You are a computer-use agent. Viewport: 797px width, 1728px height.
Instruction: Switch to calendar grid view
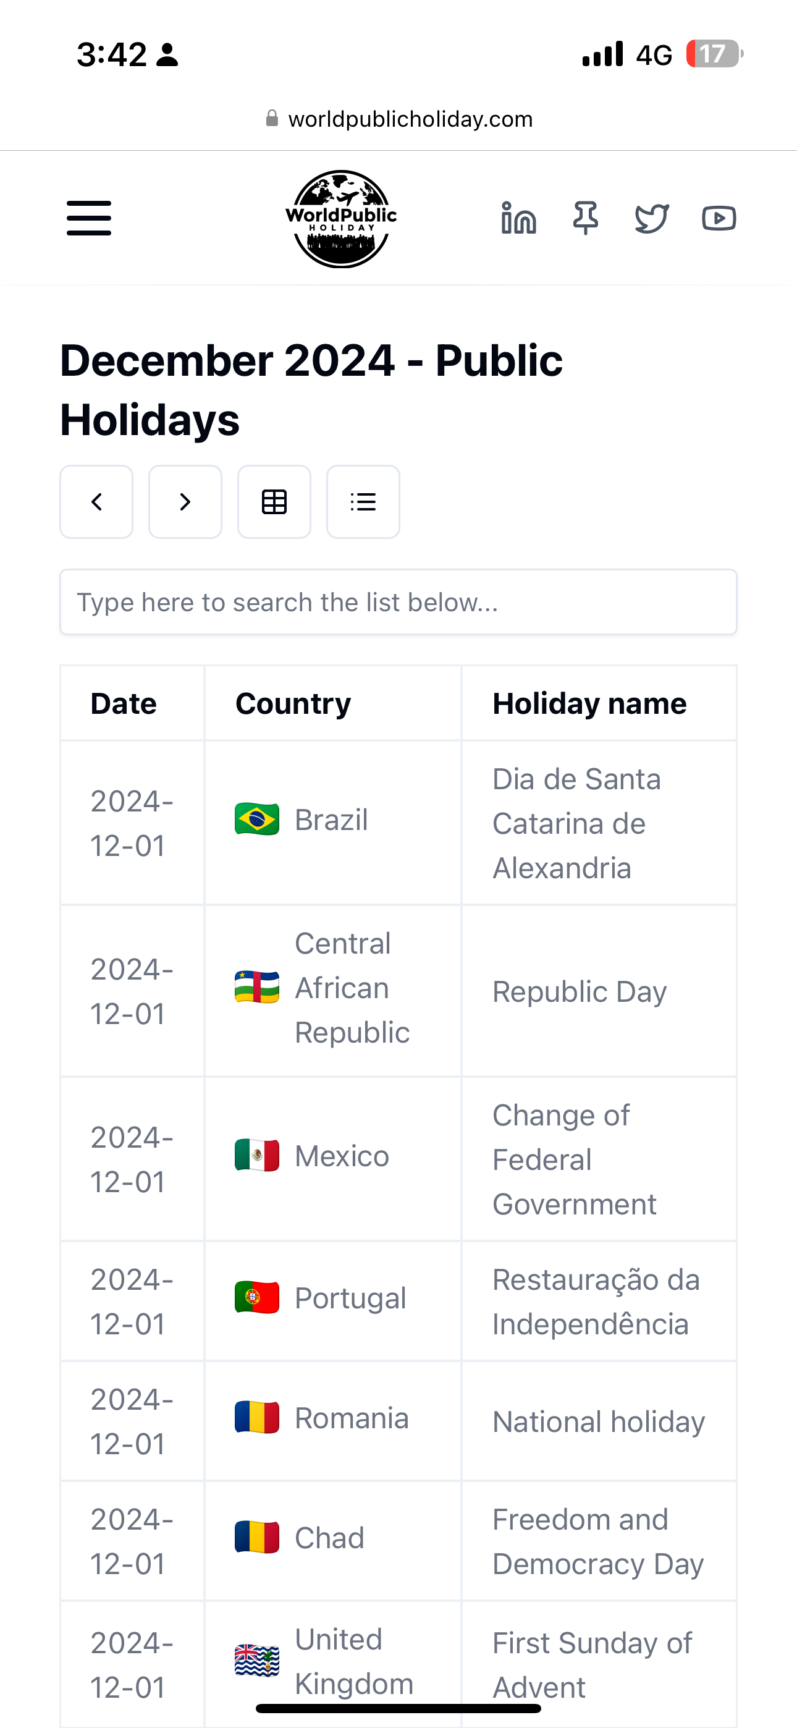point(274,502)
